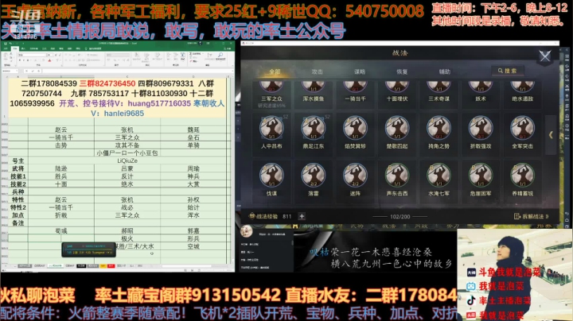This screenshot has height=321, width=573.
Task: Select the 技能1 row label
Action: [18, 176]
